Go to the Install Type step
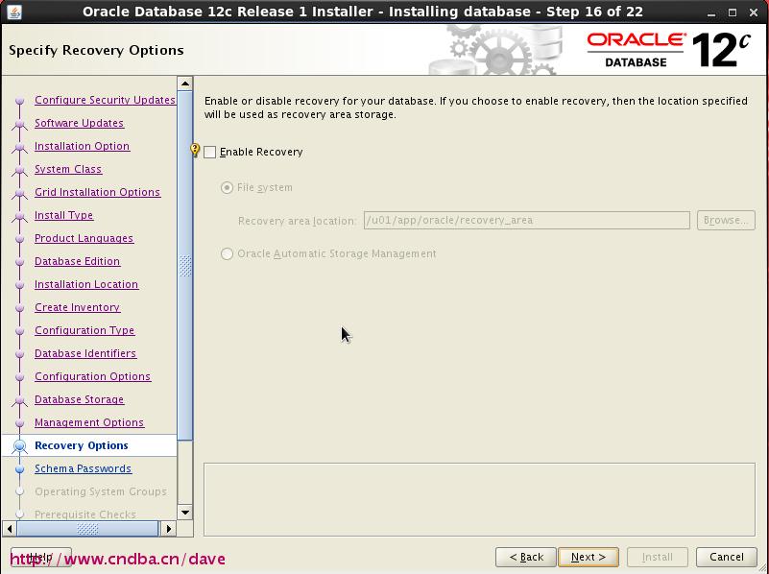 coord(63,215)
